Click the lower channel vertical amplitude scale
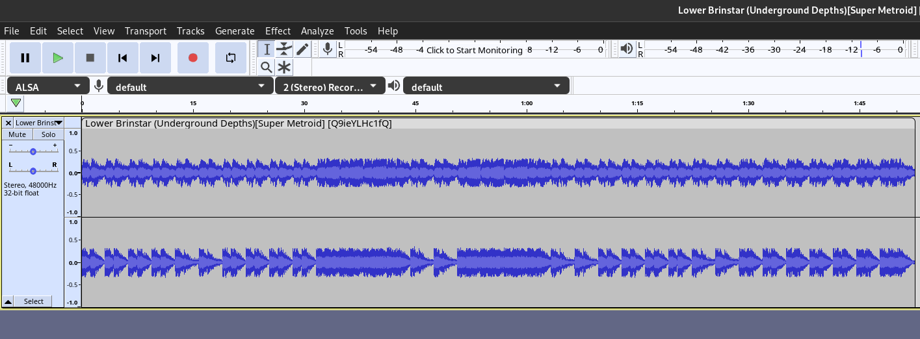This screenshot has width=920, height=339. click(73, 262)
